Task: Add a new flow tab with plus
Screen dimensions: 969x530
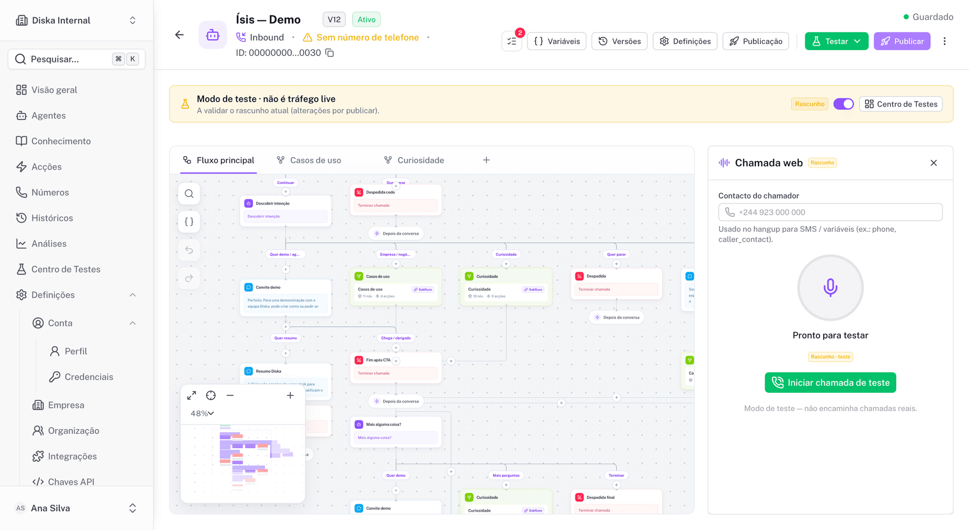Action: click(486, 160)
